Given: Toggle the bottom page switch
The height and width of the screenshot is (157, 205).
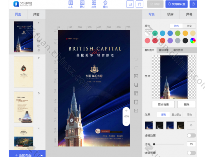Looking at the screenshot, I should click(x=191, y=153).
